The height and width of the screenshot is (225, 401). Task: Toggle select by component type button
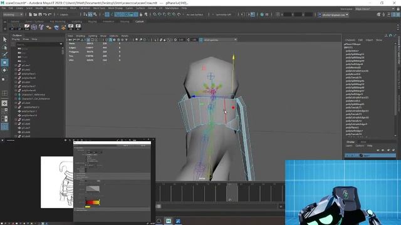pos(95,14)
